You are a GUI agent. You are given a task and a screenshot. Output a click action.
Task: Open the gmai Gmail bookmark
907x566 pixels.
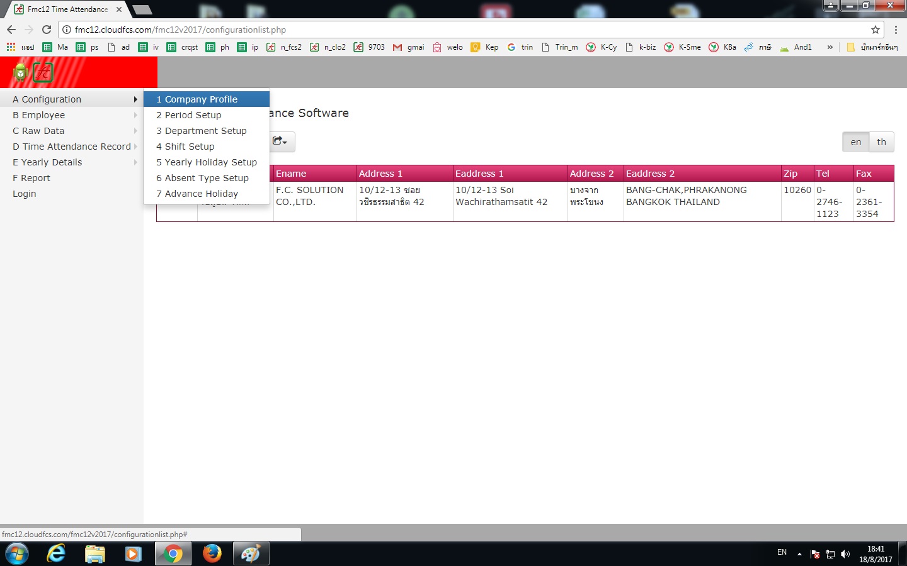tap(409, 47)
